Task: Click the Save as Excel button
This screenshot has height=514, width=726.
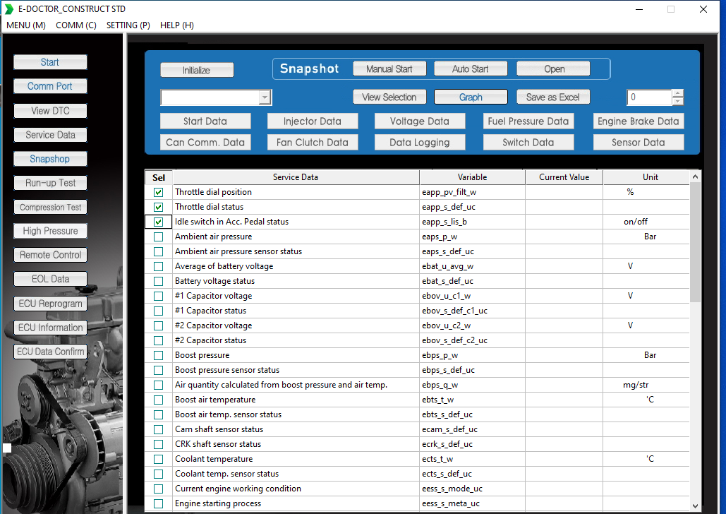Action: (553, 97)
